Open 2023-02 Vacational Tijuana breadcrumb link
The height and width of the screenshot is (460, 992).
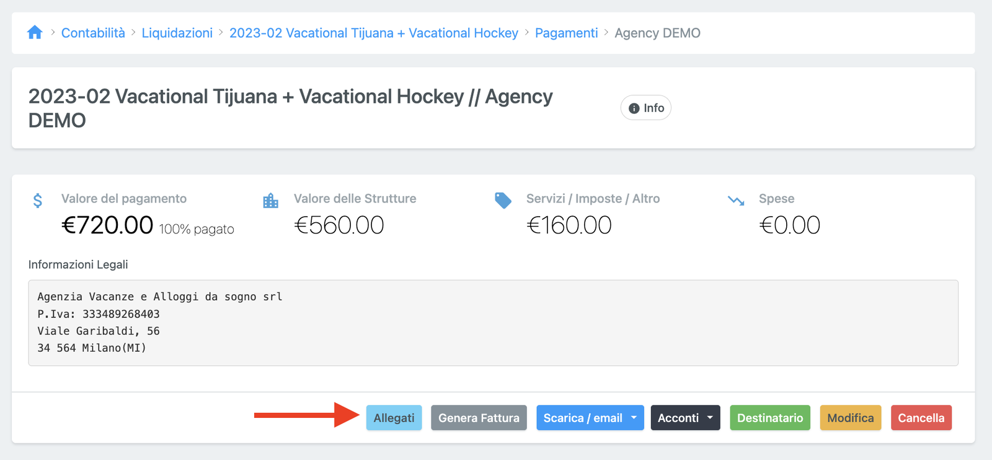tap(373, 33)
